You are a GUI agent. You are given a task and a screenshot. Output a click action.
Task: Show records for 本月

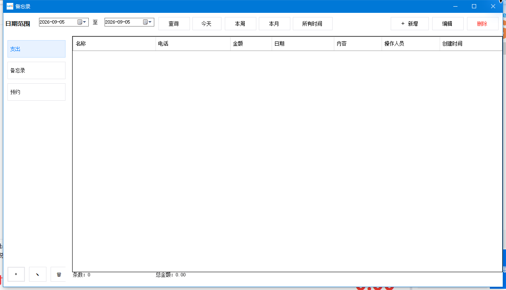275,24
